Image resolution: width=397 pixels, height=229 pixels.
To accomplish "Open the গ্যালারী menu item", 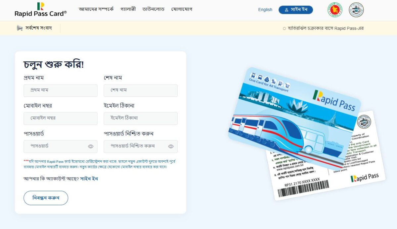I will (x=128, y=9).
